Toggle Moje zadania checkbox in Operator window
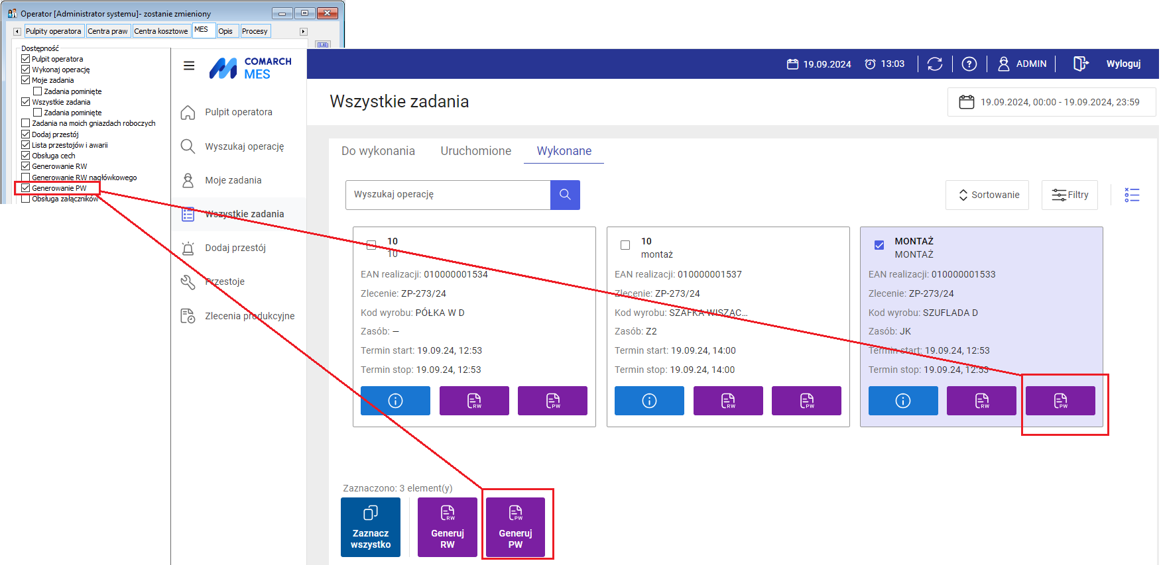 pos(26,80)
